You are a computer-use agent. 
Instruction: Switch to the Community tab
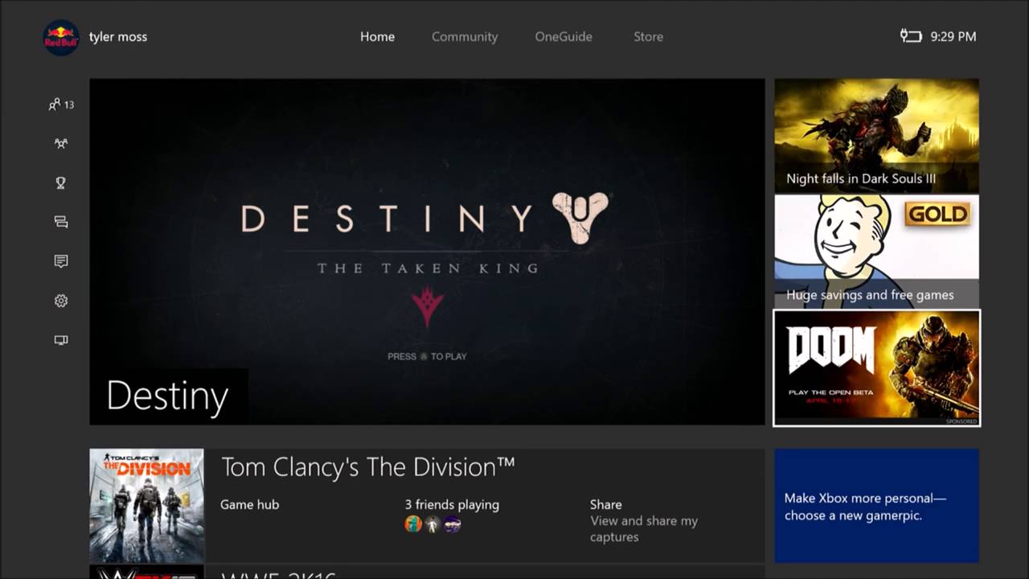[465, 37]
